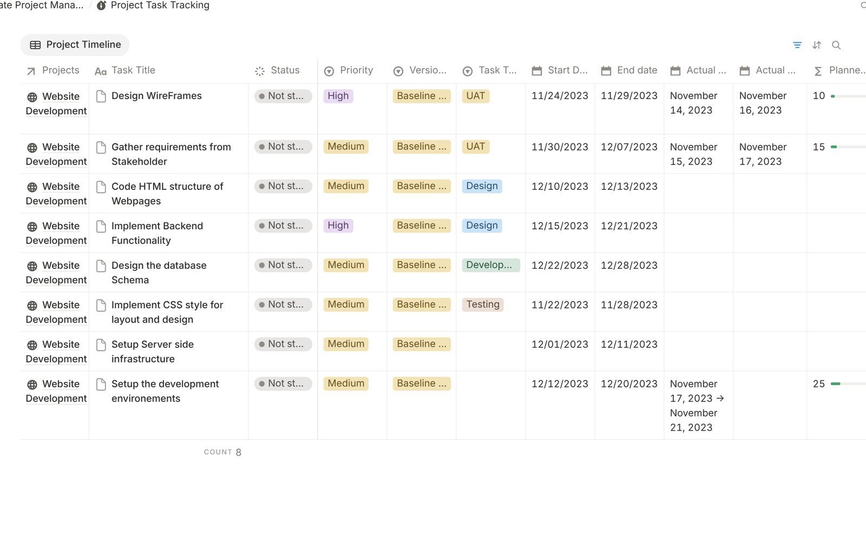Open Website Development link in Setup Server row
The height and width of the screenshot is (541, 866).
click(56, 352)
